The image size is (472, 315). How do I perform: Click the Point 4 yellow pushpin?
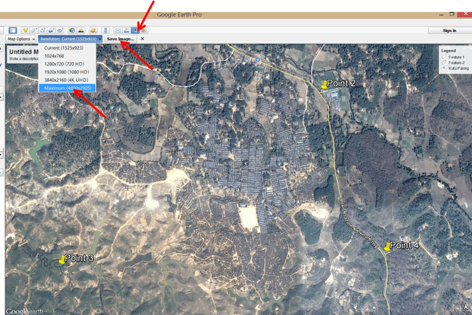click(387, 246)
